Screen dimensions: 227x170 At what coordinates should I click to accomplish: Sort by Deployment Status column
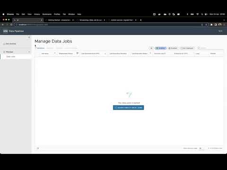click(x=66, y=53)
